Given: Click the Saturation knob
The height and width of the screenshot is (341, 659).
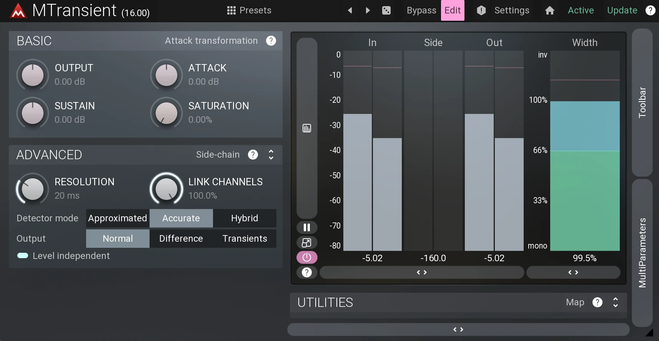Looking at the screenshot, I should tap(166, 113).
